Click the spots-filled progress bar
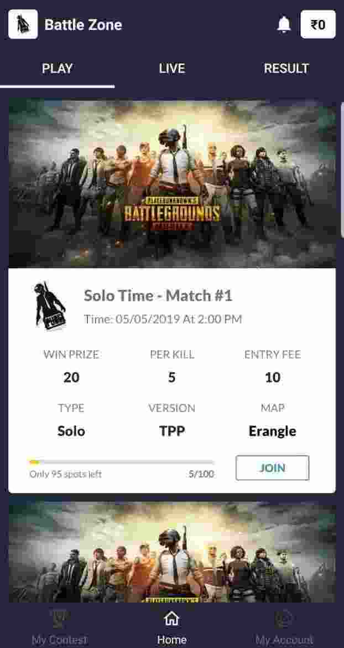344x648 pixels. point(122,461)
